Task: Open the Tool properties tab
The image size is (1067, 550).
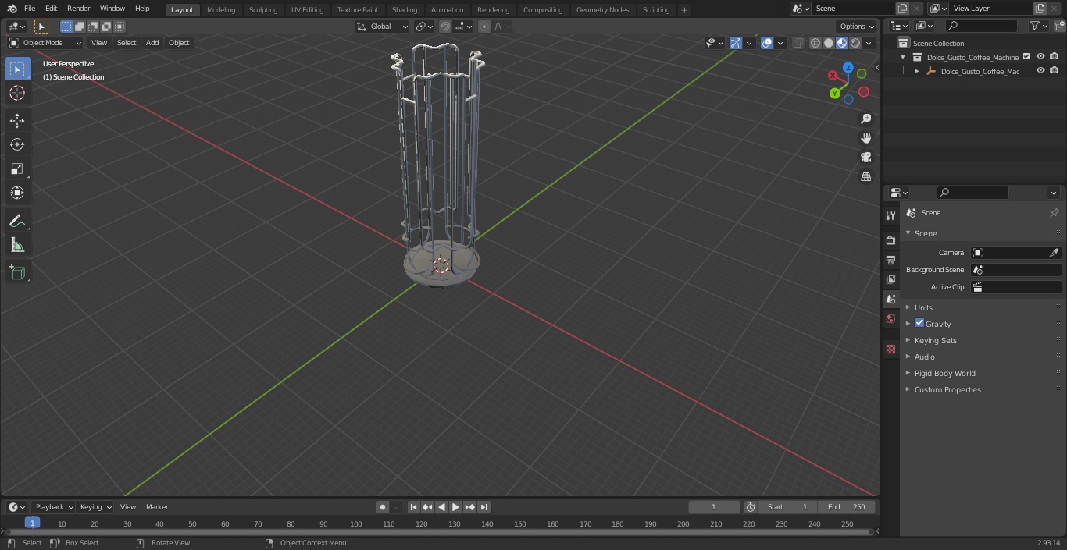Action: pos(890,215)
